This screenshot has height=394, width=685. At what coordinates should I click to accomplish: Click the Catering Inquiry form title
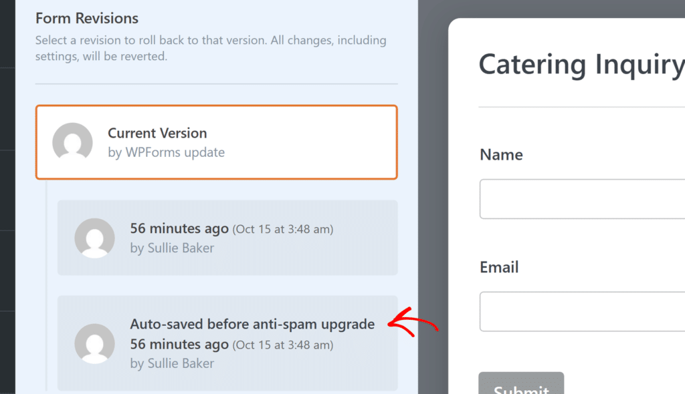click(x=581, y=65)
